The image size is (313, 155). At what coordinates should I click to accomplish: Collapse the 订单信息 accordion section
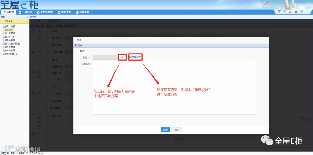(x=27, y=21)
